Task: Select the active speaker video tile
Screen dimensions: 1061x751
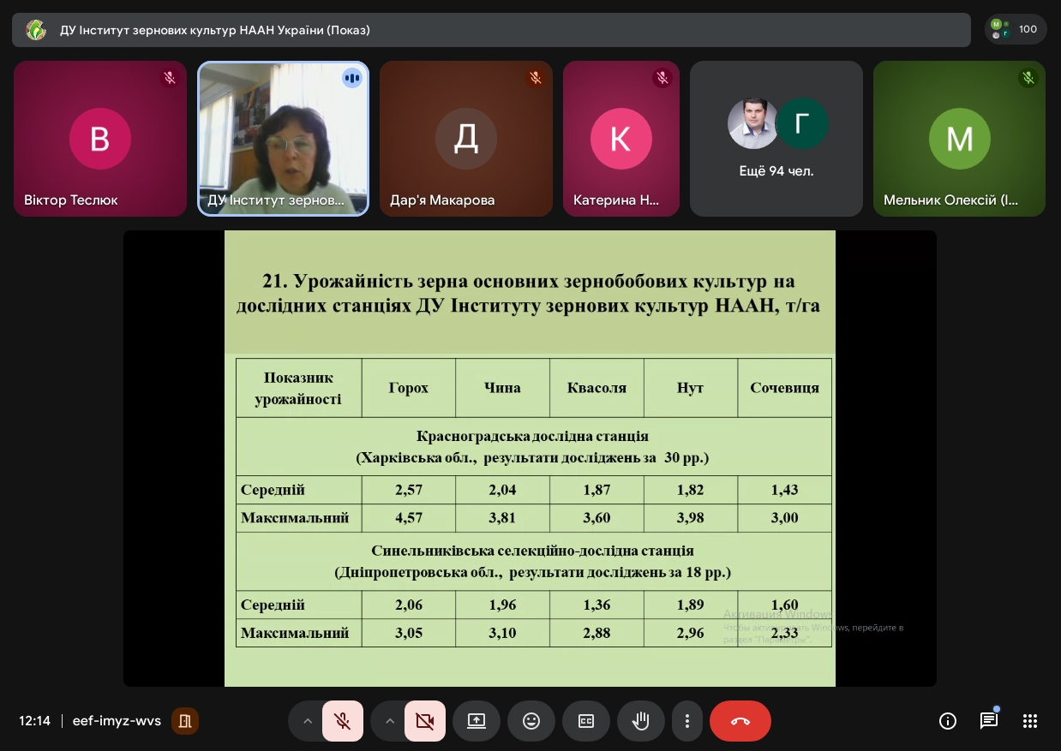Action: pos(284,139)
